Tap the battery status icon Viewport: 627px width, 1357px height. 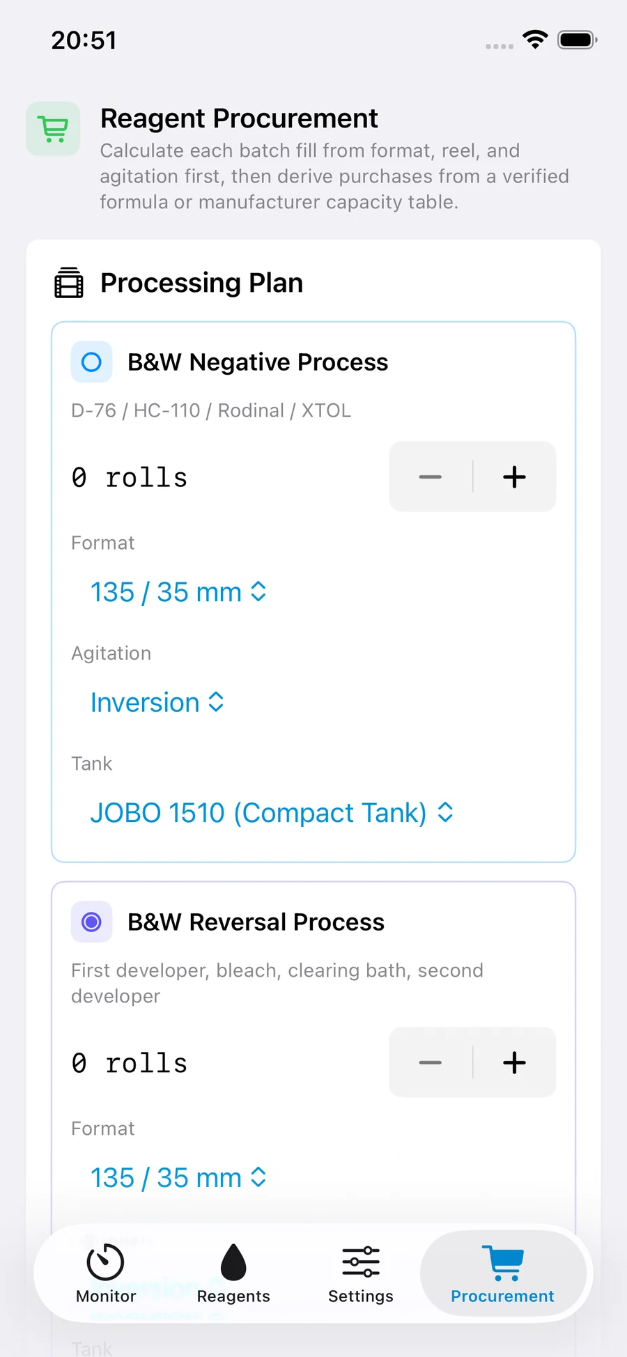[x=578, y=40]
